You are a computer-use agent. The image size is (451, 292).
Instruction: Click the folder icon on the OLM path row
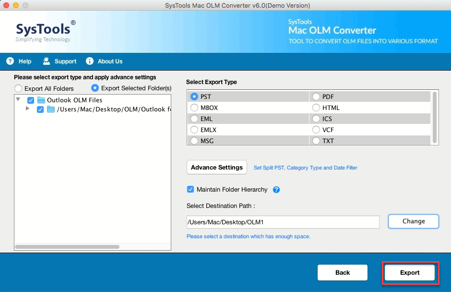(51, 109)
